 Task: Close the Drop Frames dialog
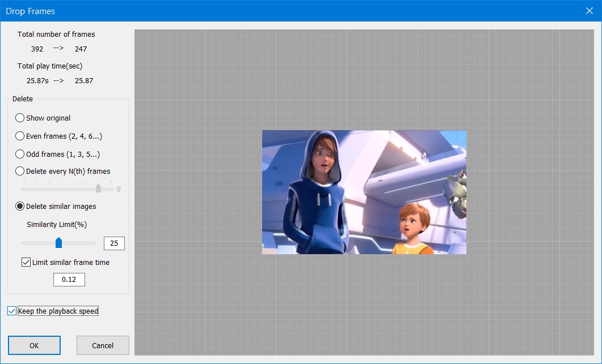click(590, 11)
